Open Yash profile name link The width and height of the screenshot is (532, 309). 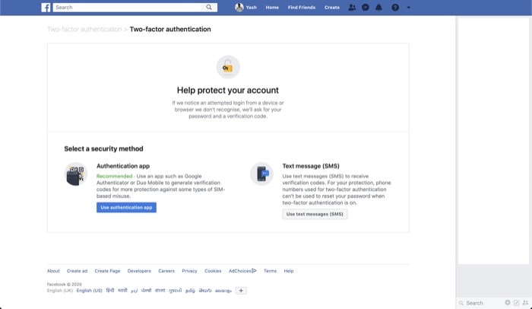tap(251, 8)
